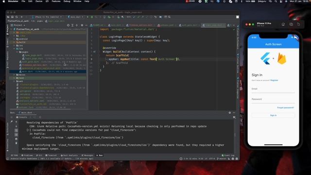The height and width of the screenshot is (175, 311).
Task: Click the down arrow in Run console sidebar
Action: (16, 126)
